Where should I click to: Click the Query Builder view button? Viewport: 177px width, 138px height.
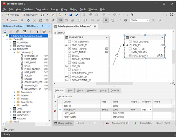coord(63,123)
